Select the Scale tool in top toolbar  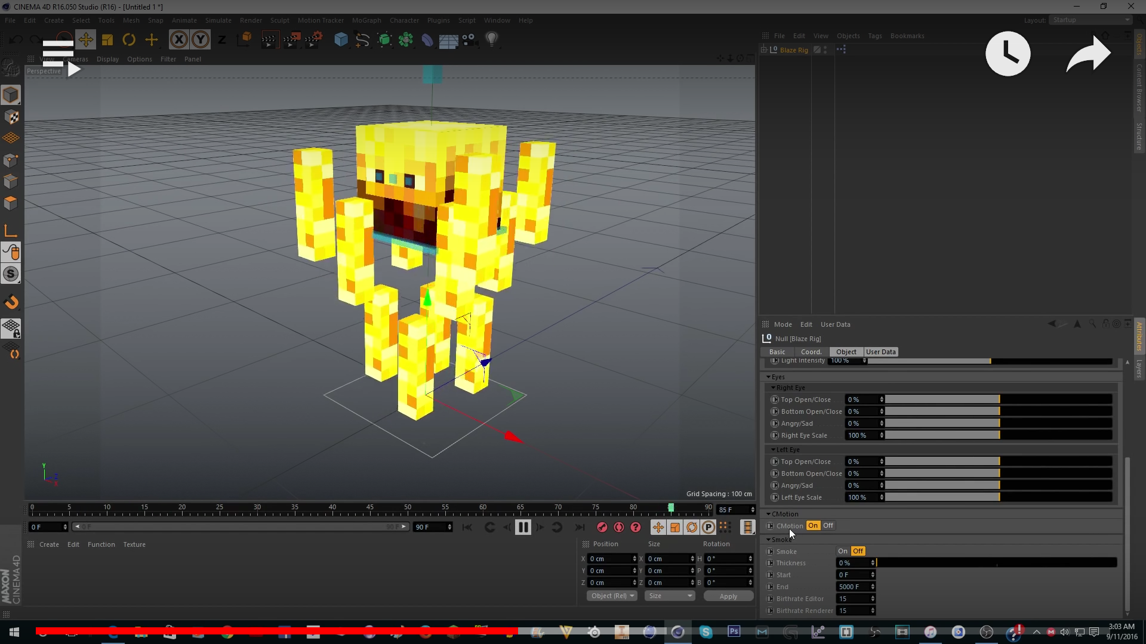click(x=107, y=40)
